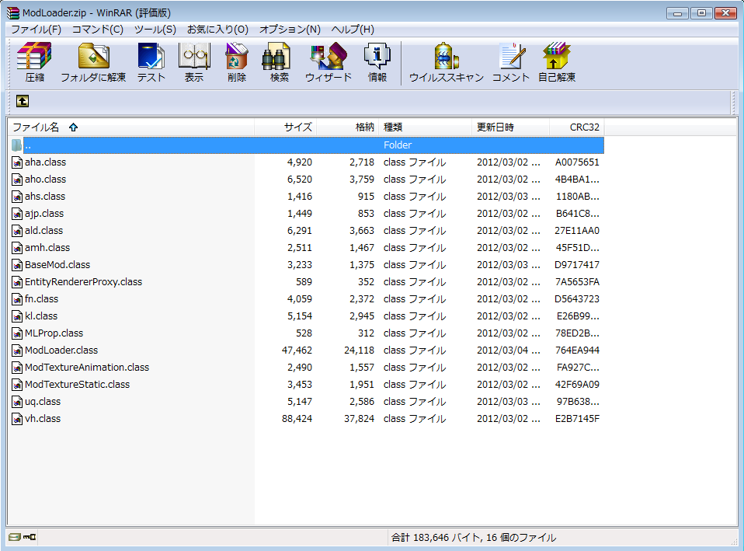Select the kl.class file name
The image size is (744, 551).
coord(41,316)
